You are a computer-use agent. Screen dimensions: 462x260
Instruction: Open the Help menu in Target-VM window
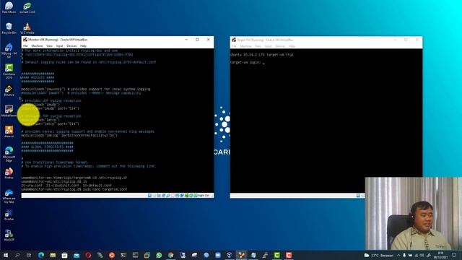coord(292,46)
